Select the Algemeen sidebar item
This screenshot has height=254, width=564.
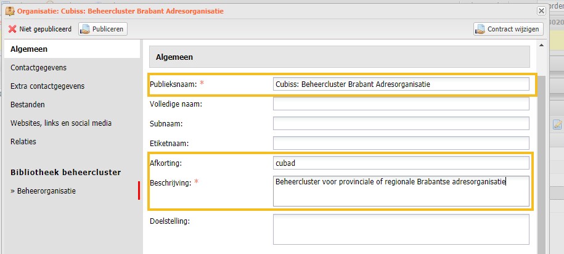pos(72,49)
